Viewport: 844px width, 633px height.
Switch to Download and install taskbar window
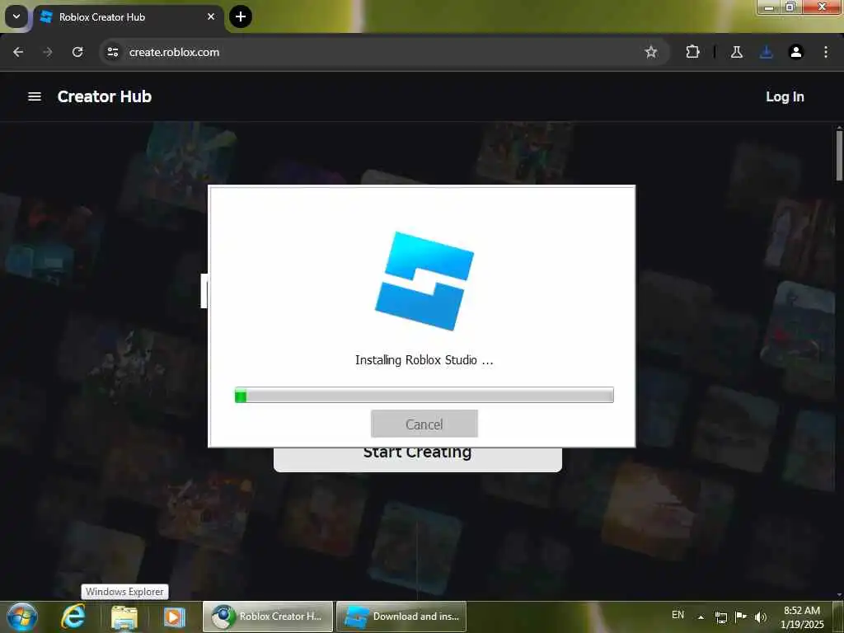pos(401,617)
